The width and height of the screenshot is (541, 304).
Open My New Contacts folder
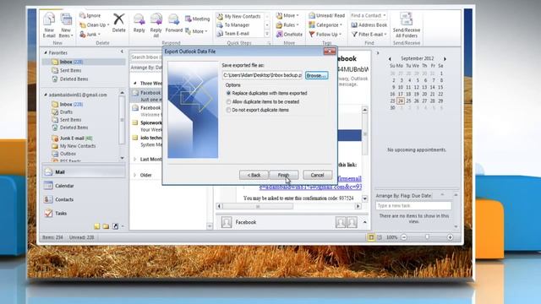78,146
